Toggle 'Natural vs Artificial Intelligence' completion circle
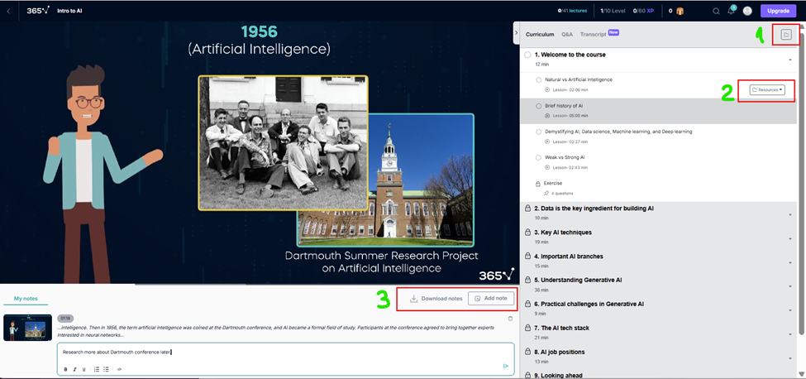 click(539, 80)
